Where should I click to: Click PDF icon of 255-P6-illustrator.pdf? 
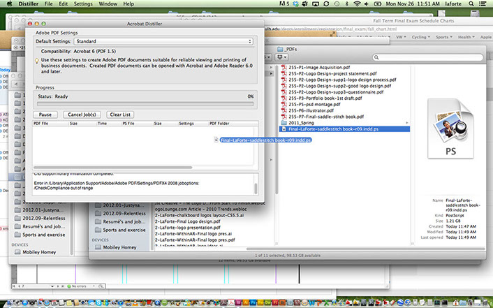(284, 110)
